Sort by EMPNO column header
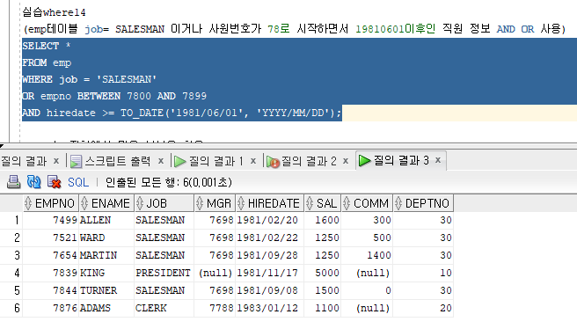The width and height of the screenshot is (577, 329). coord(51,203)
